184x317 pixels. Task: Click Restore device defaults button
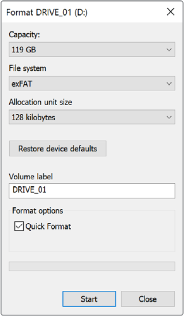pos(58,149)
